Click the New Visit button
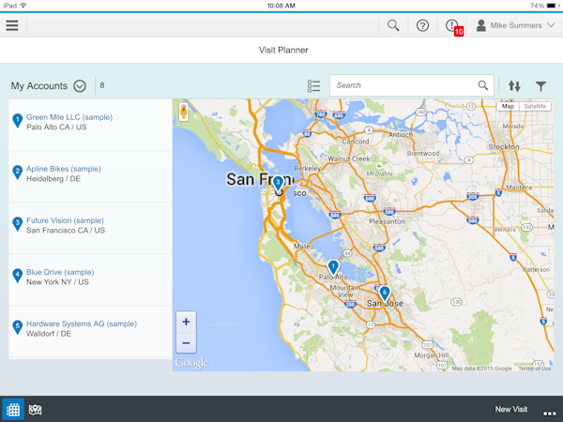 point(511,409)
